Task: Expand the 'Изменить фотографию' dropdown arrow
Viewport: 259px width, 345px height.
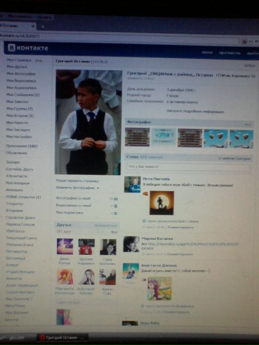Action: 98,188
